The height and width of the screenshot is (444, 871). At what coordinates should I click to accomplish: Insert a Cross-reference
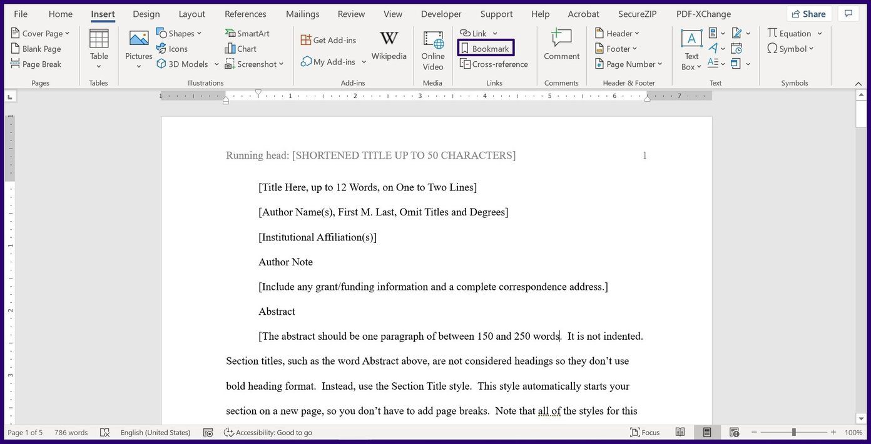(x=494, y=64)
